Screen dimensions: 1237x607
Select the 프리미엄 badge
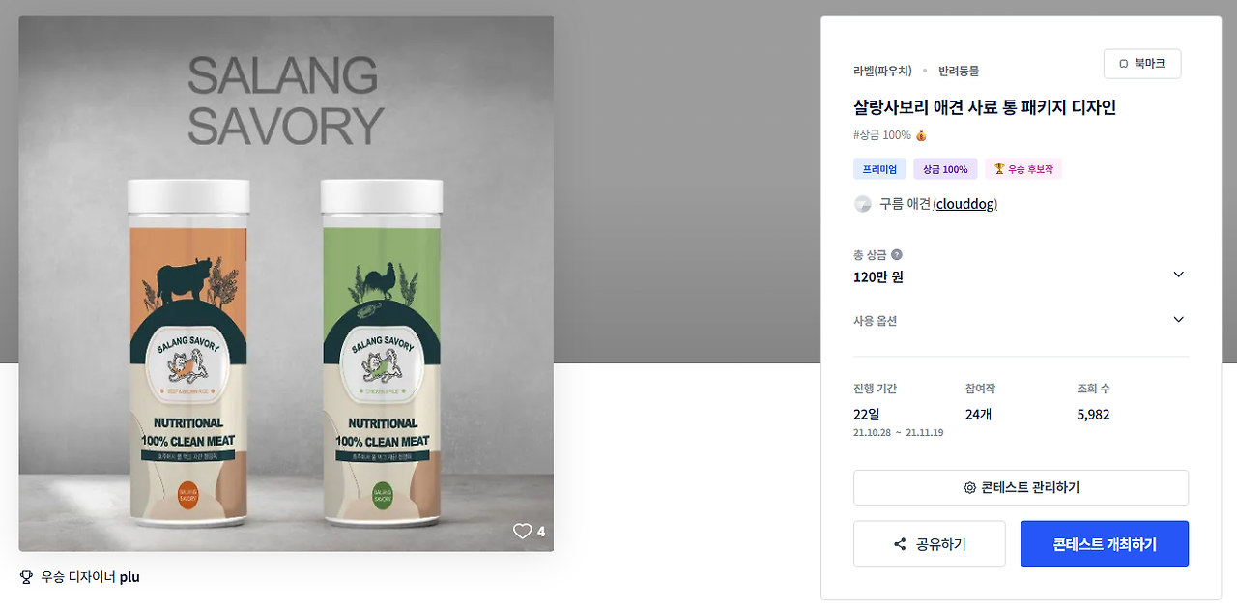879,169
